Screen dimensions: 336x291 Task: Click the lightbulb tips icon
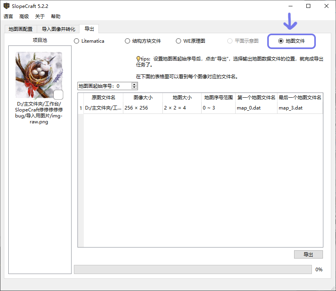click(x=138, y=59)
